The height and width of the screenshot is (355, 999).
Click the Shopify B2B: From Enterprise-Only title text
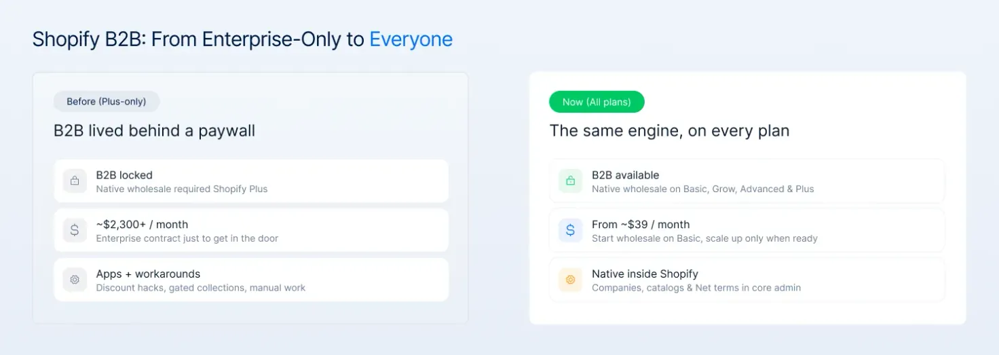tap(198, 39)
